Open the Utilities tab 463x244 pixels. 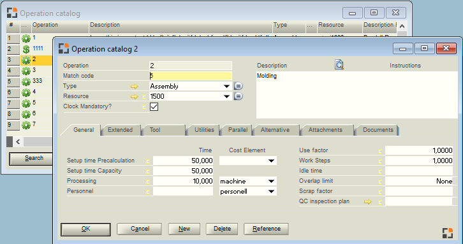coord(204,130)
